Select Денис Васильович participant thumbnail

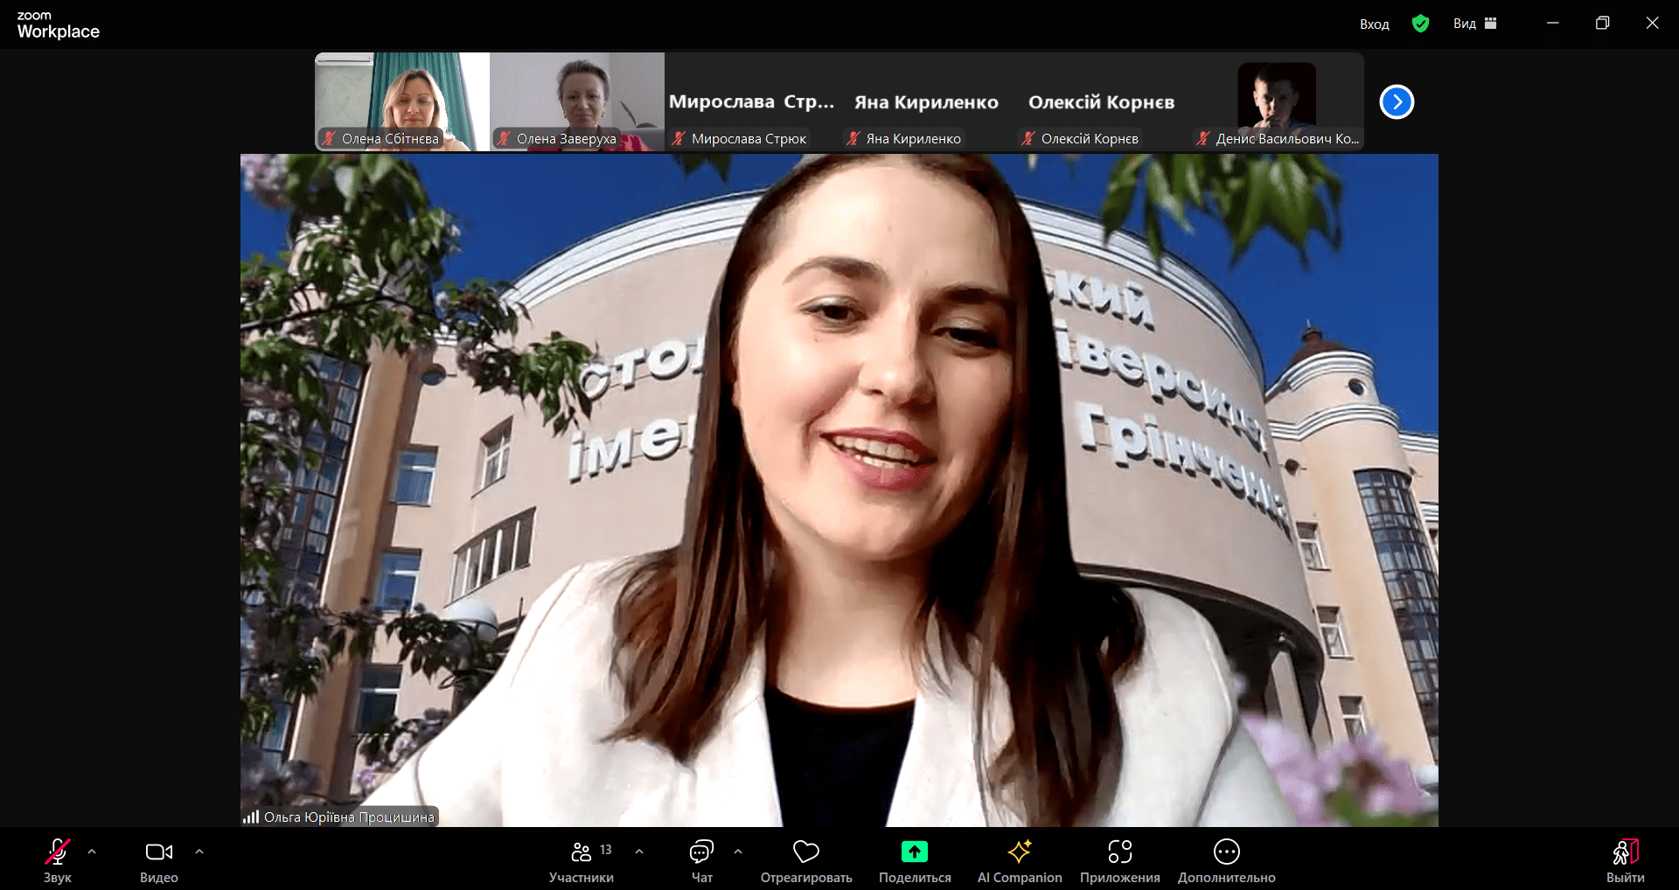1276,101
